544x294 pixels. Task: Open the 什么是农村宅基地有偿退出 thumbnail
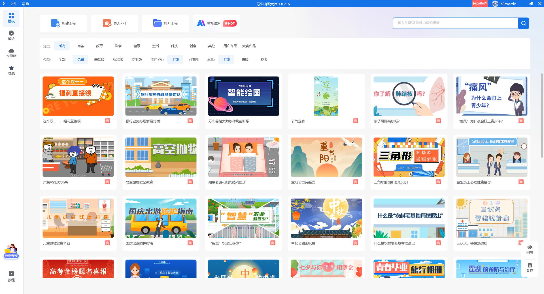point(409,218)
